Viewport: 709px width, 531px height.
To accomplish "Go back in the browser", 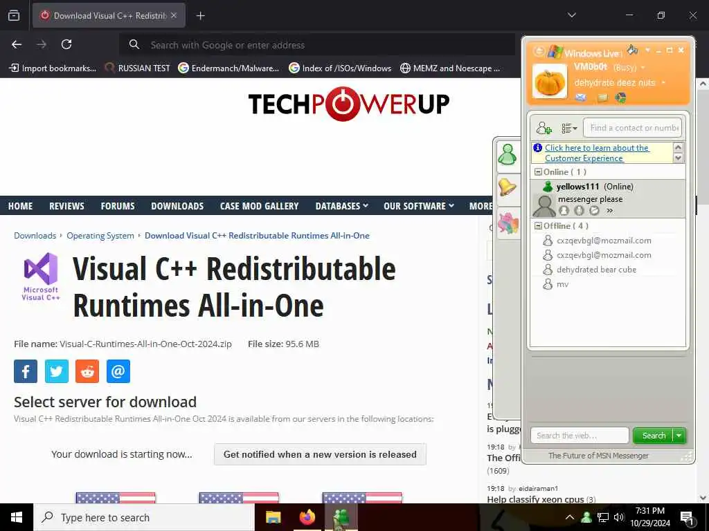I will tap(17, 44).
